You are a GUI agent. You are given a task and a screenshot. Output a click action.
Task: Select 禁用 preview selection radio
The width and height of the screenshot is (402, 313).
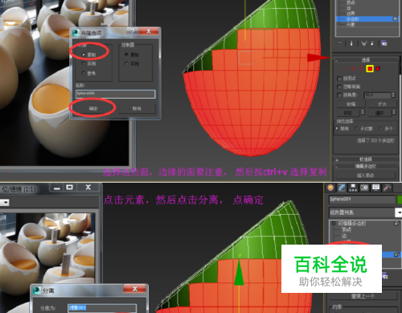point(337,129)
